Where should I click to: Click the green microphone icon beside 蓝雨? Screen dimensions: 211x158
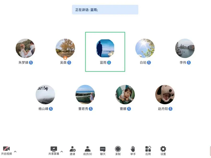109,62
